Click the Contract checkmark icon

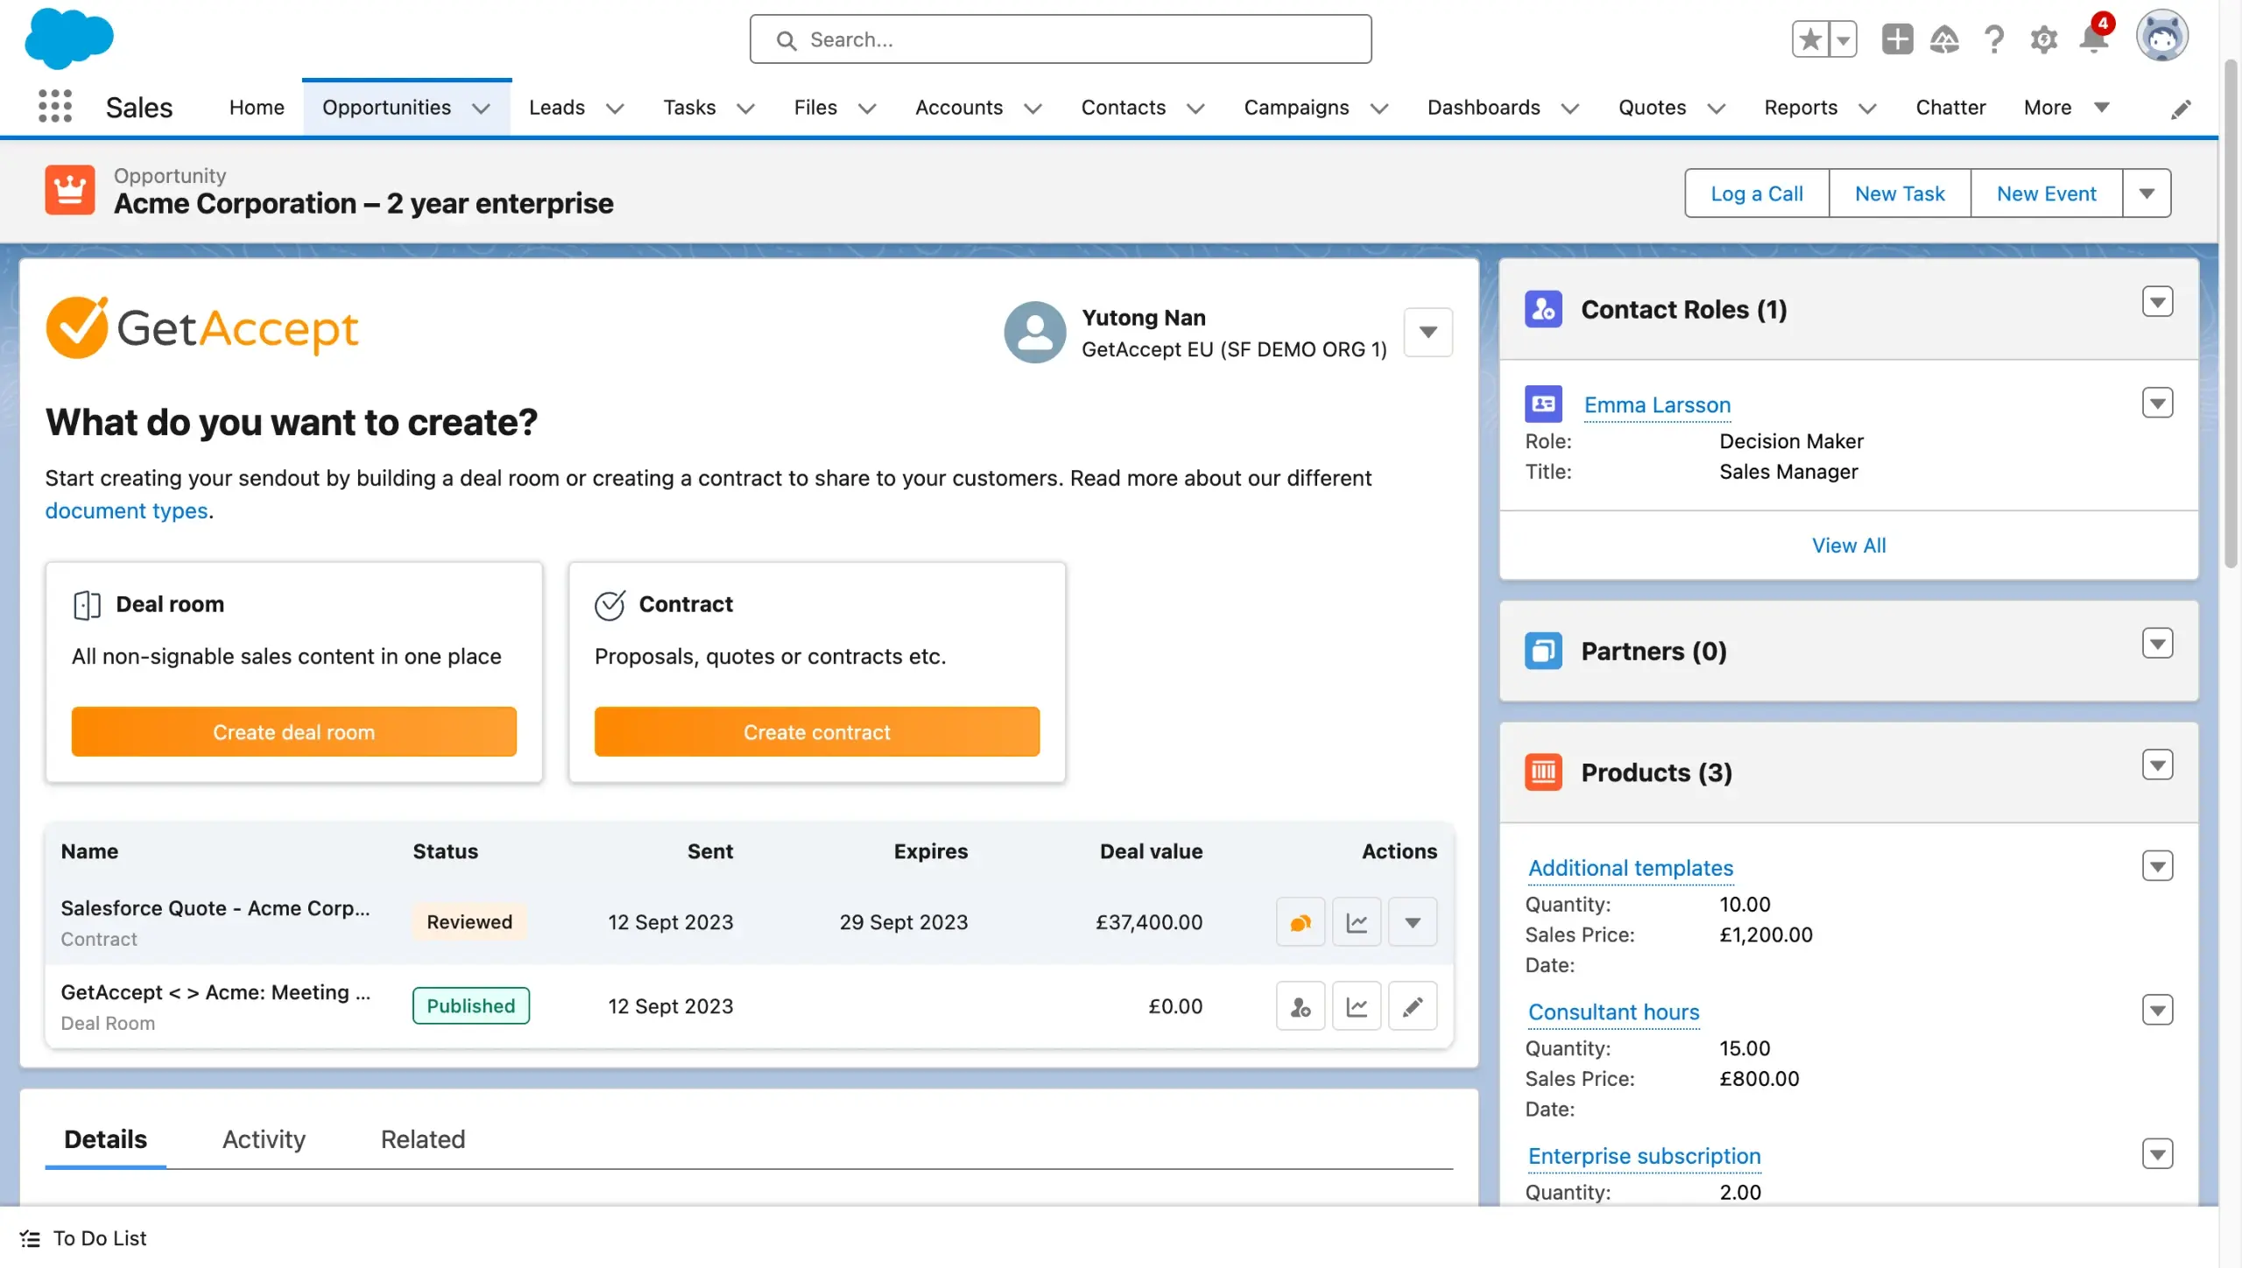pyautogui.click(x=610, y=604)
